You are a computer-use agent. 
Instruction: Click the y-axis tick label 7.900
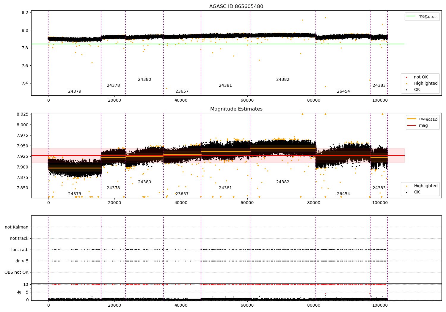pyautogui.click(x=22, y=167)
